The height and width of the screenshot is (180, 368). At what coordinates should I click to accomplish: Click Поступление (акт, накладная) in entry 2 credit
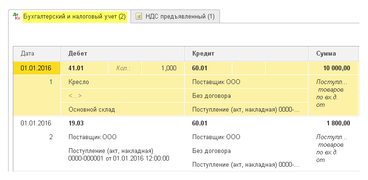point(246,164)
